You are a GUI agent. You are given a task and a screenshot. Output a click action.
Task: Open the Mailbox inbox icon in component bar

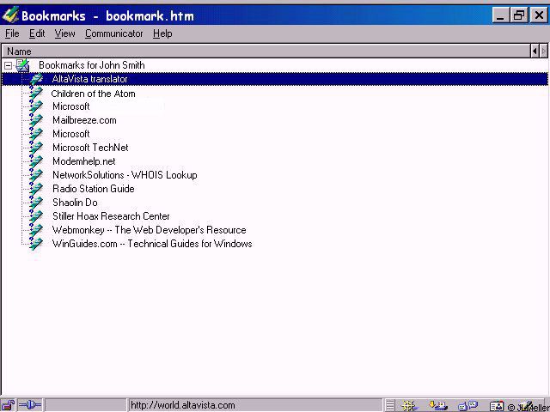pos(438,406)
